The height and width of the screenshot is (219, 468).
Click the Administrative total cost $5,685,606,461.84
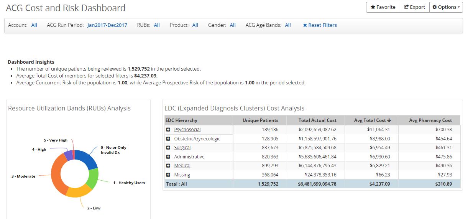[317, 157]
